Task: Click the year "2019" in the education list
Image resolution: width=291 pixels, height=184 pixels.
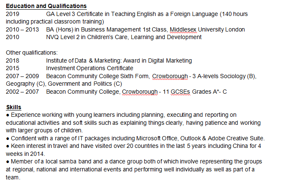Action: tap(13, 14)
